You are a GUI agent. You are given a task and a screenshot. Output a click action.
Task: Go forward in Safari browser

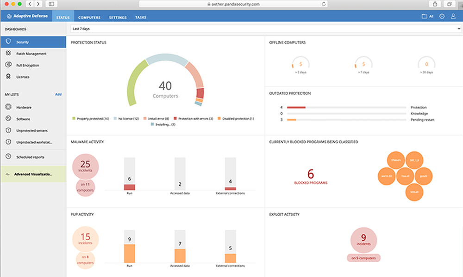(38, 4)
